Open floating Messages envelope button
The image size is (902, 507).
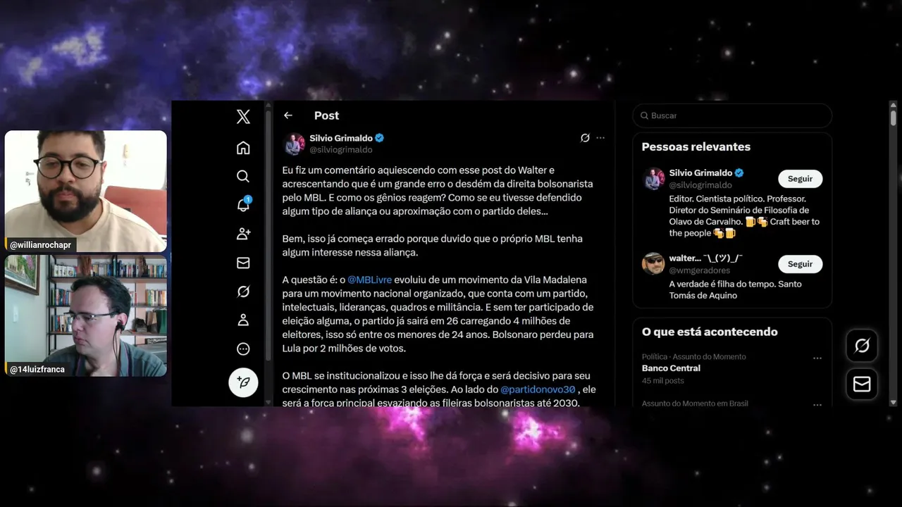862,384
